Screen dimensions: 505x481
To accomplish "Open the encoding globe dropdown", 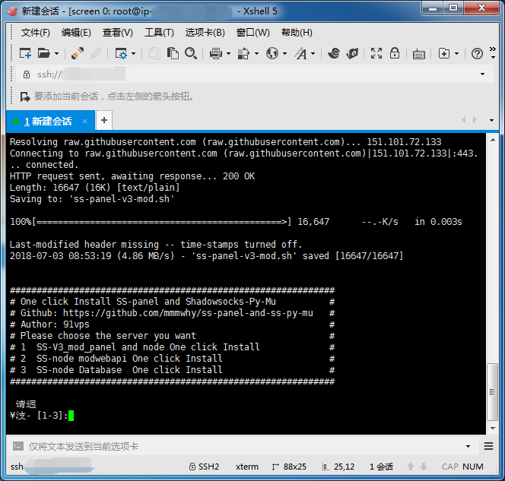I will pyautogui.click(x=272, y=53).
